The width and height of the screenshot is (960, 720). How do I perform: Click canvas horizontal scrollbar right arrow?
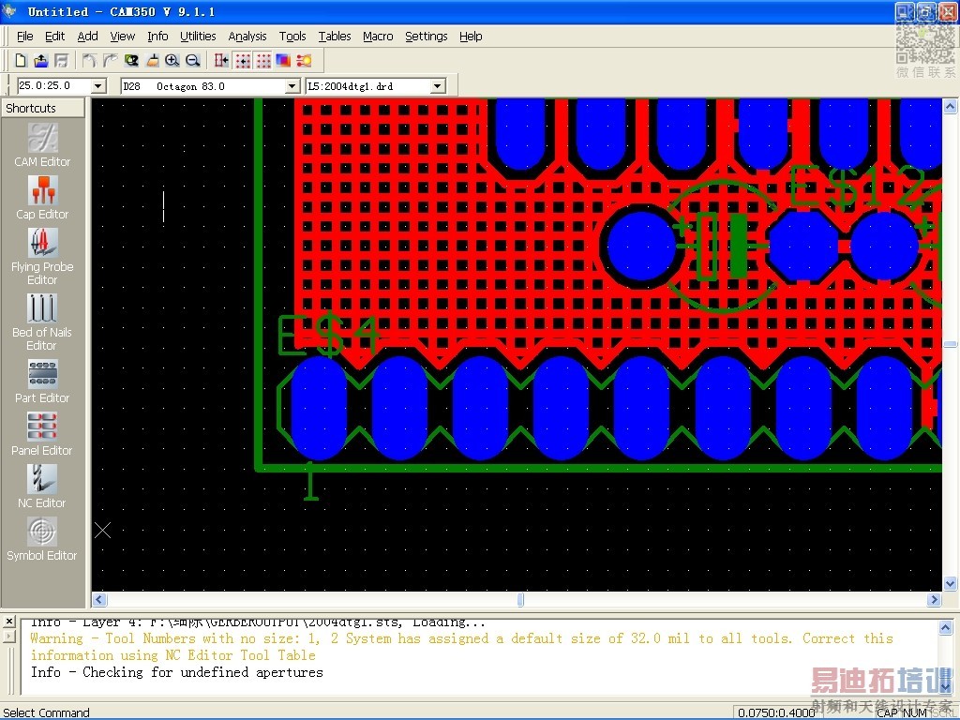pos(934,600)
